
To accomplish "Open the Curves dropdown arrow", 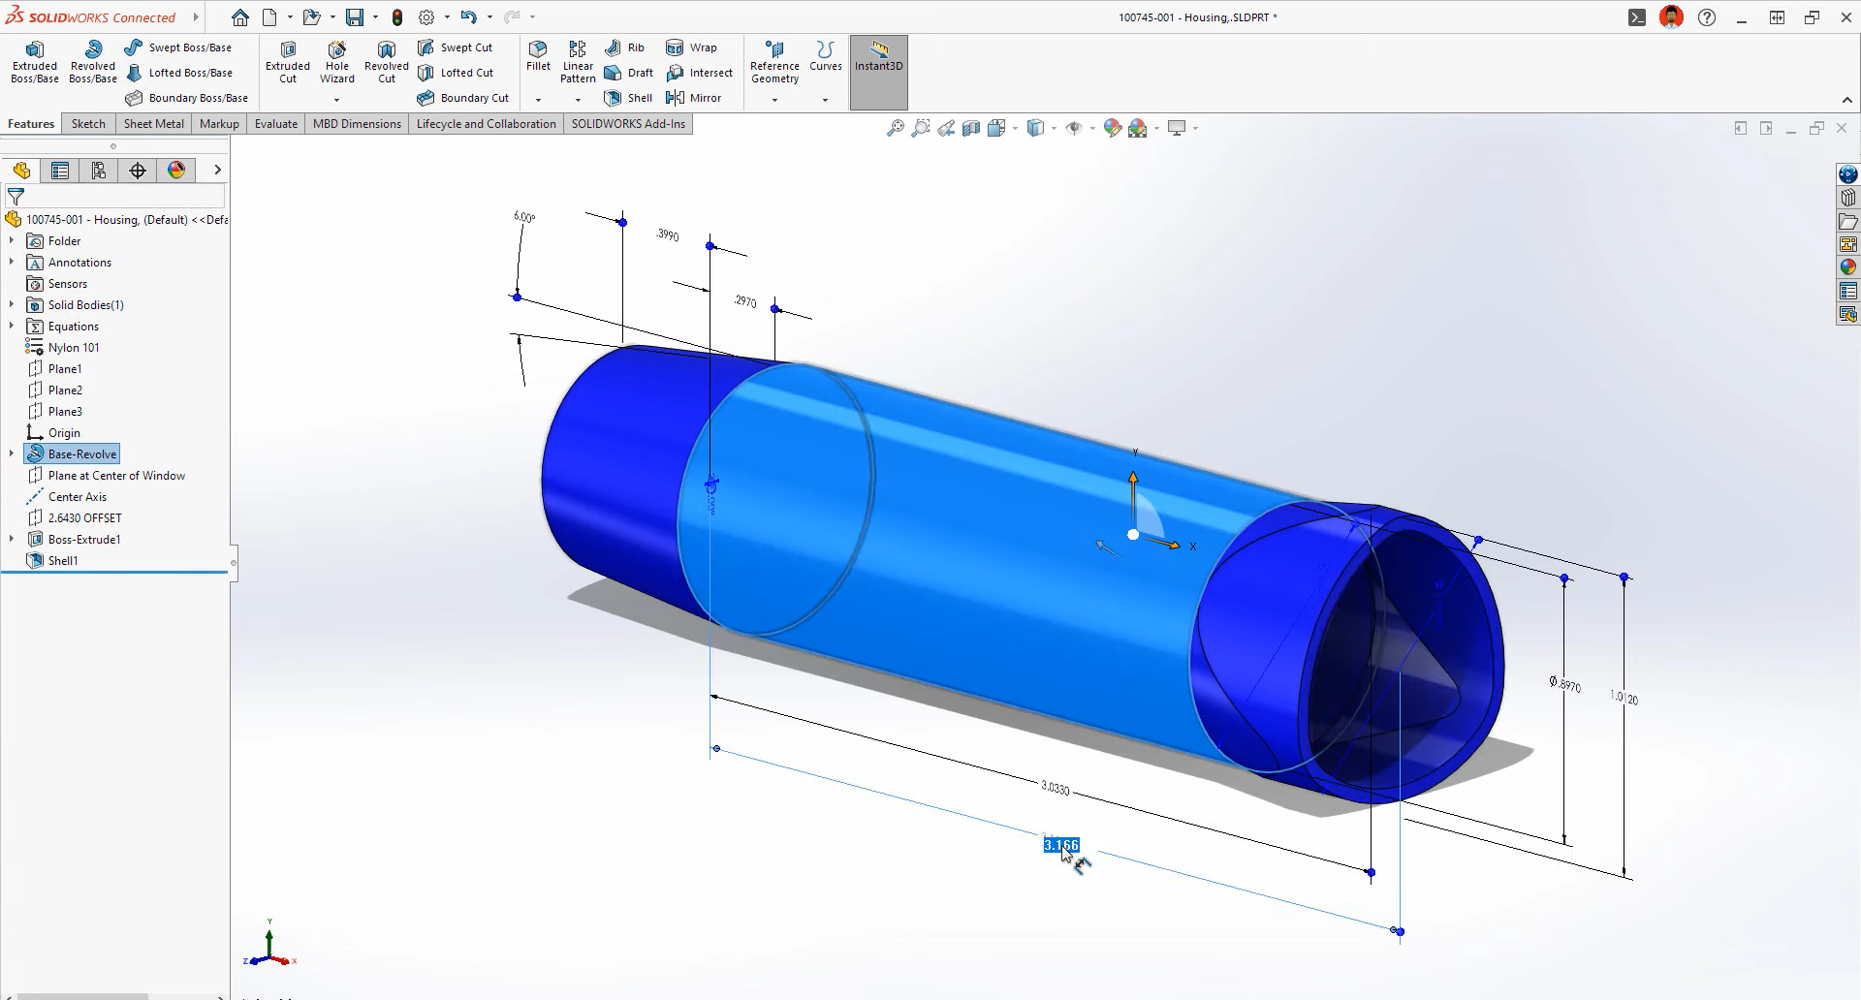I will [825, 100].
